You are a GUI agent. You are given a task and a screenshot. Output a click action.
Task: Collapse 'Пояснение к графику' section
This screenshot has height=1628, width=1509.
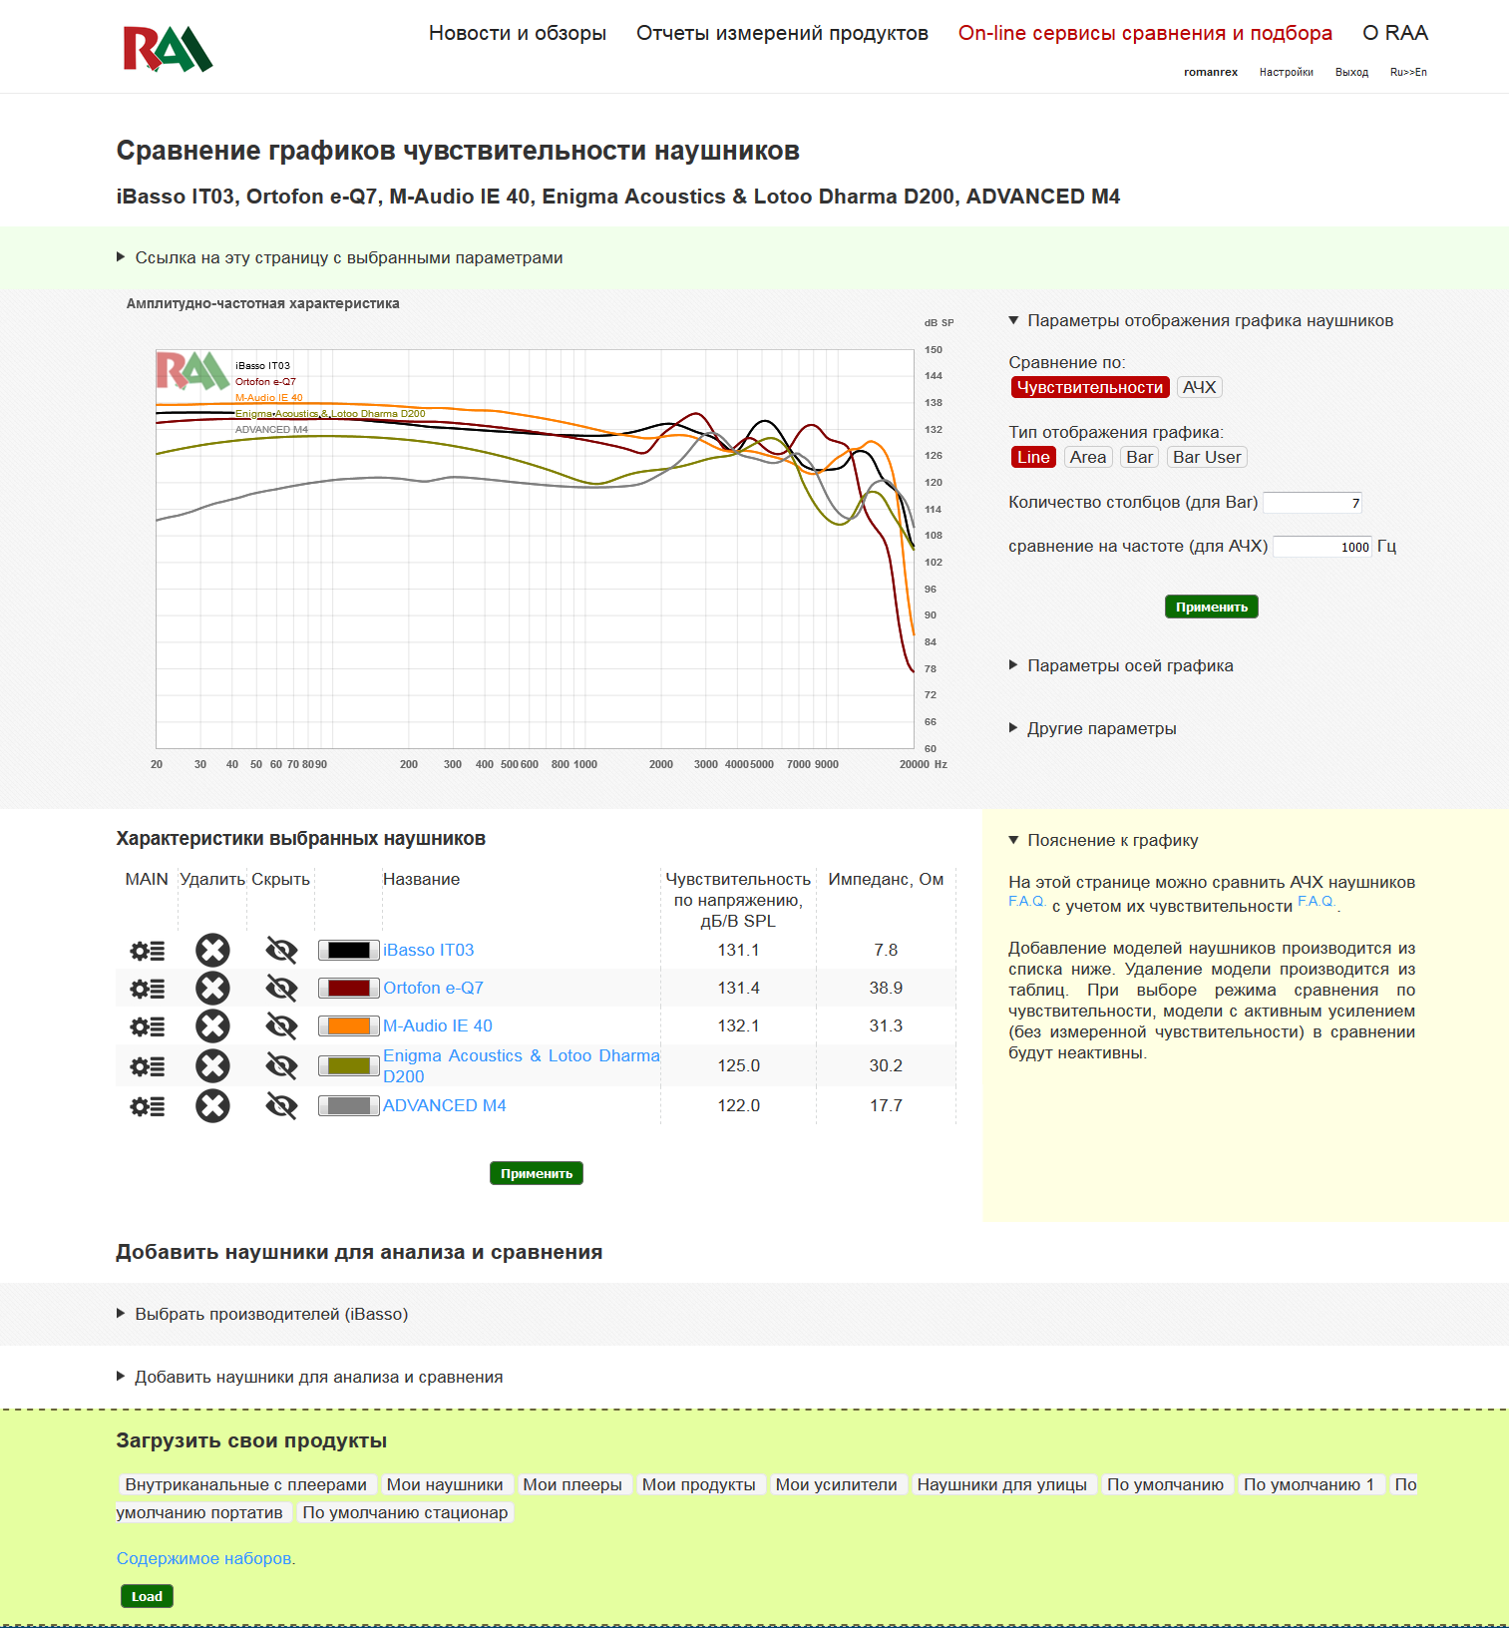coord(1103,840)
